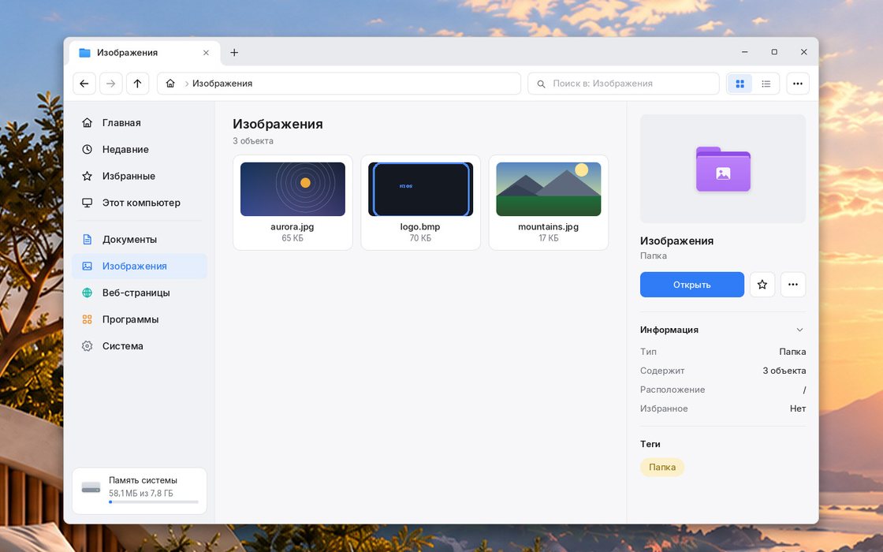Go to Документы folder

coord(140,240)
